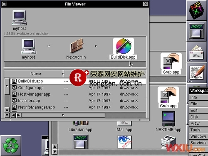The height and width of the screenshot is (156, 208).
Task: Open the Mail envelope dock icon
Action: (x=196, y=53)
